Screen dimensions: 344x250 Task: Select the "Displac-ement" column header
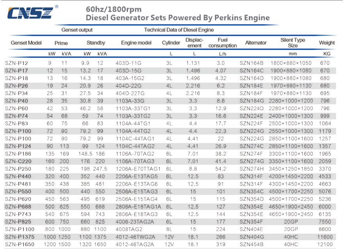(194, 43)
